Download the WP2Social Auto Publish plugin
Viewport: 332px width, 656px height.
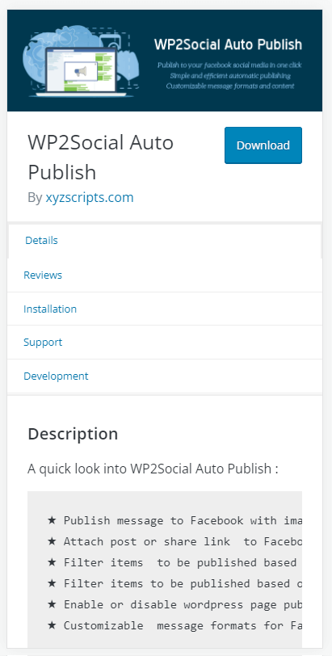click(263, 145)
